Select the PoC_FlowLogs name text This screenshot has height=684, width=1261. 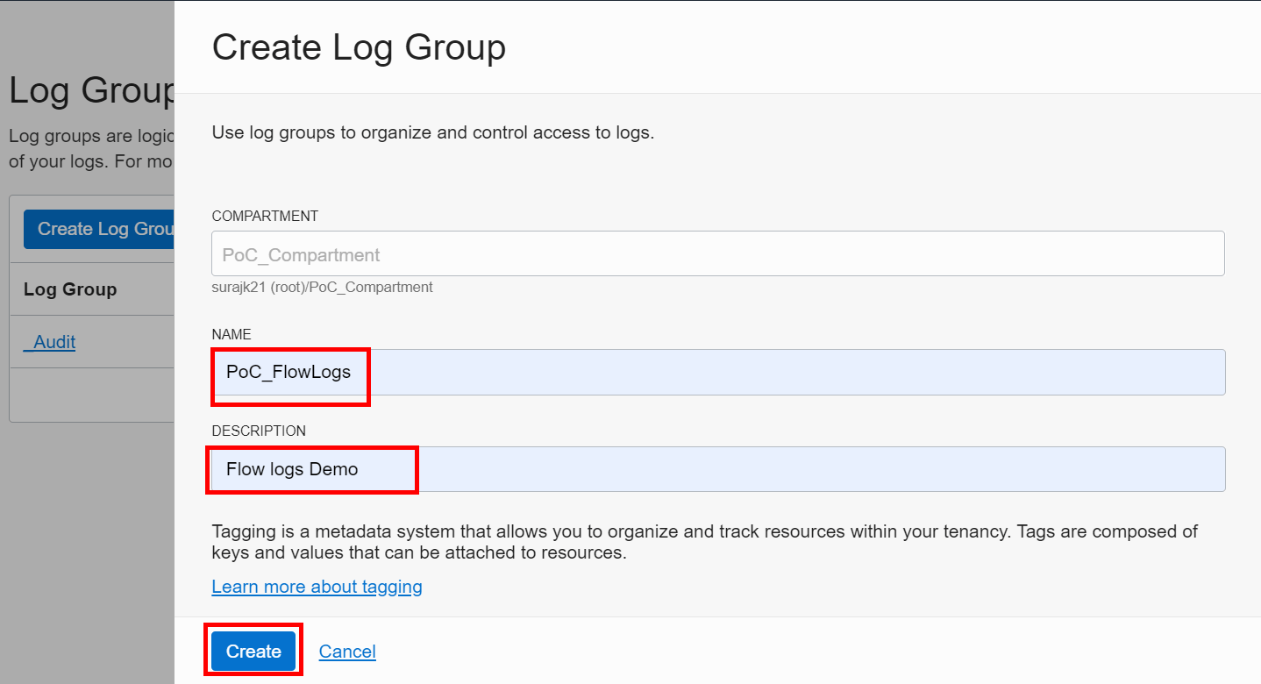tap(289, 371)
